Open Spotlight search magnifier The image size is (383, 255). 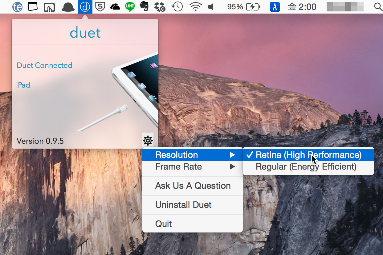[378, 7]
